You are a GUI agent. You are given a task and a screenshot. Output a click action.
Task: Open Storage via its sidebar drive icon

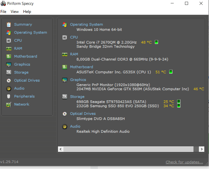[x=9, y=72]
